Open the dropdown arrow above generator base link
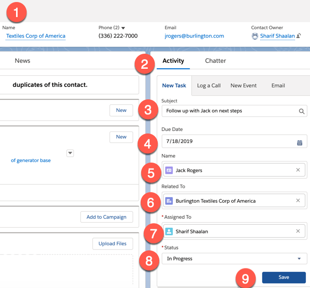 click(x=70, y=153)
